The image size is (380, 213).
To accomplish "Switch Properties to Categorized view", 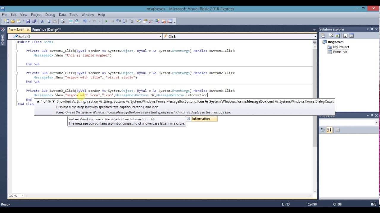I will [323, 130].
